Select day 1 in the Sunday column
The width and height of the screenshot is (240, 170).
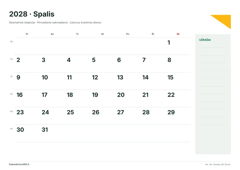[x=169, y=43]
